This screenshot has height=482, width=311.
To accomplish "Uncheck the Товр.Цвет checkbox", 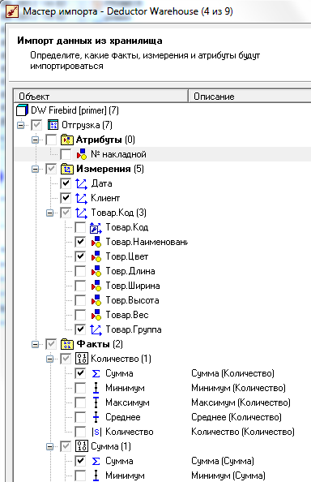I will (80, 256).
